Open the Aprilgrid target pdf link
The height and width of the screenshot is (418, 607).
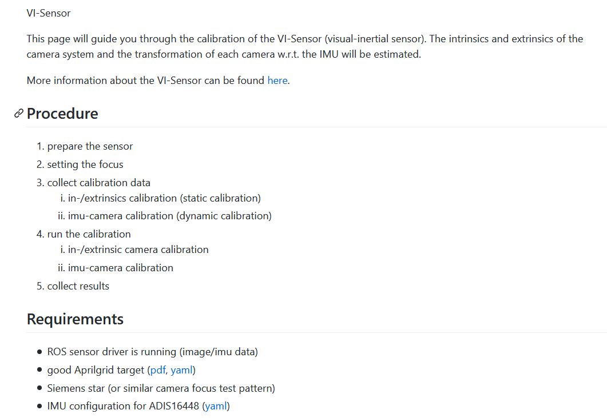click(x=157, y=370)
